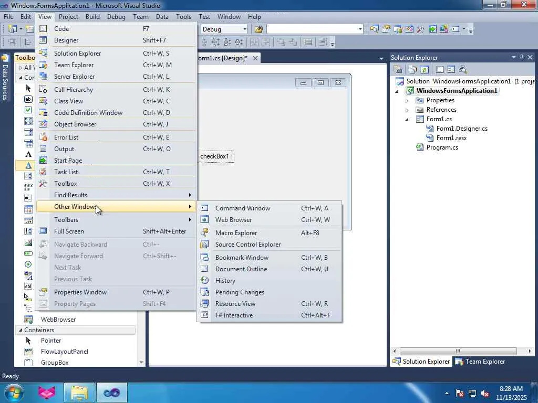Click the F# Interactive icon

(x=204, y=315)
